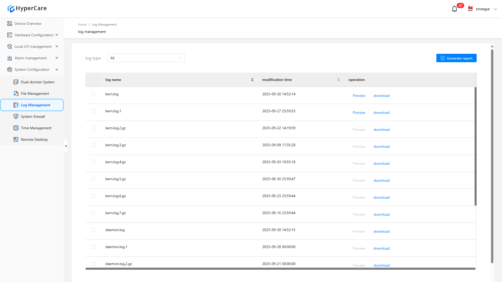
Task: Click the Generate report button
Action: [456, 58]
